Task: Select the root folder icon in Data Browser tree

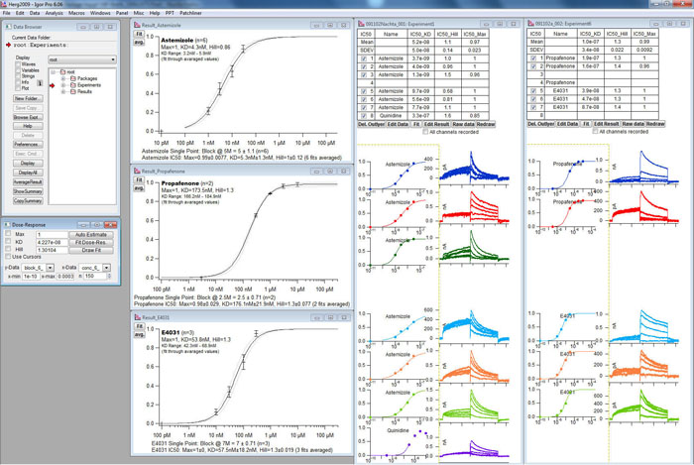Action: click(62, 71)
